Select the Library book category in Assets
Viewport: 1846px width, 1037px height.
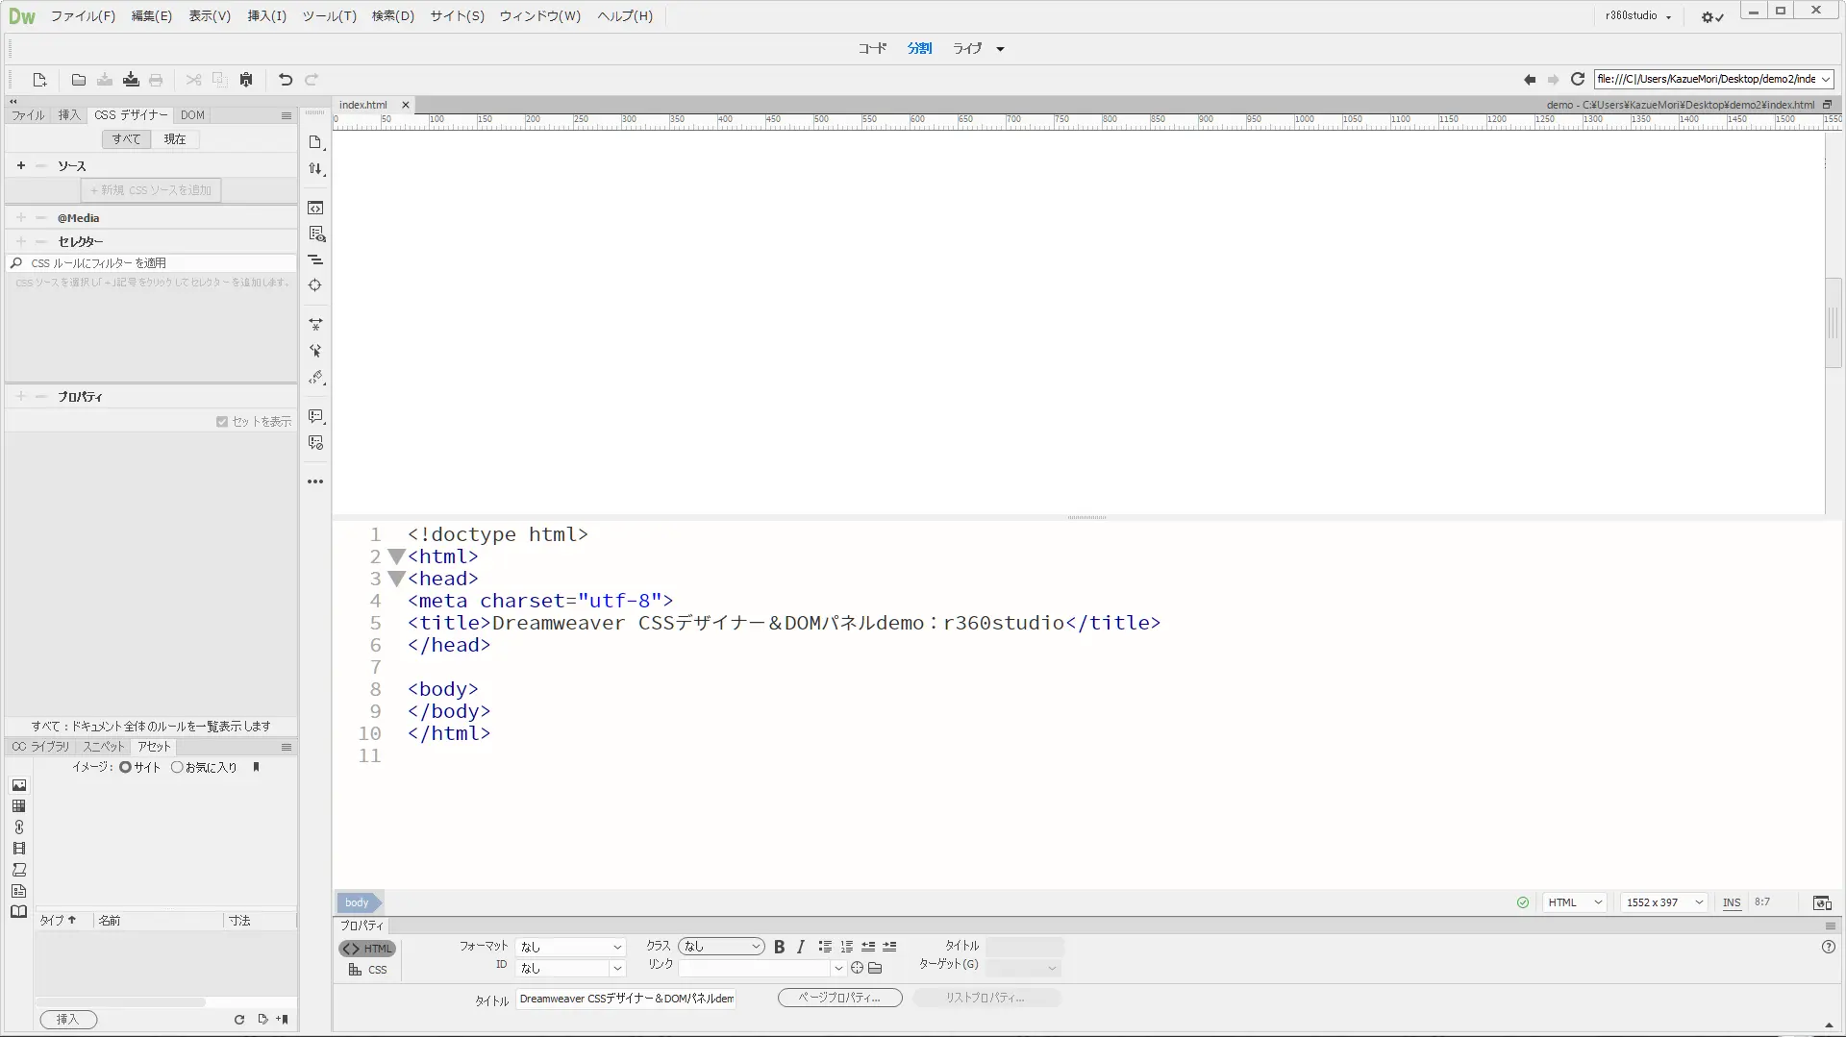18,912
